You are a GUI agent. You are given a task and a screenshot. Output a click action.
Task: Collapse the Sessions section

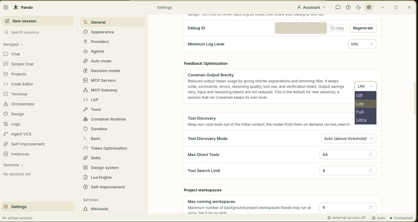tap(13, 165)
